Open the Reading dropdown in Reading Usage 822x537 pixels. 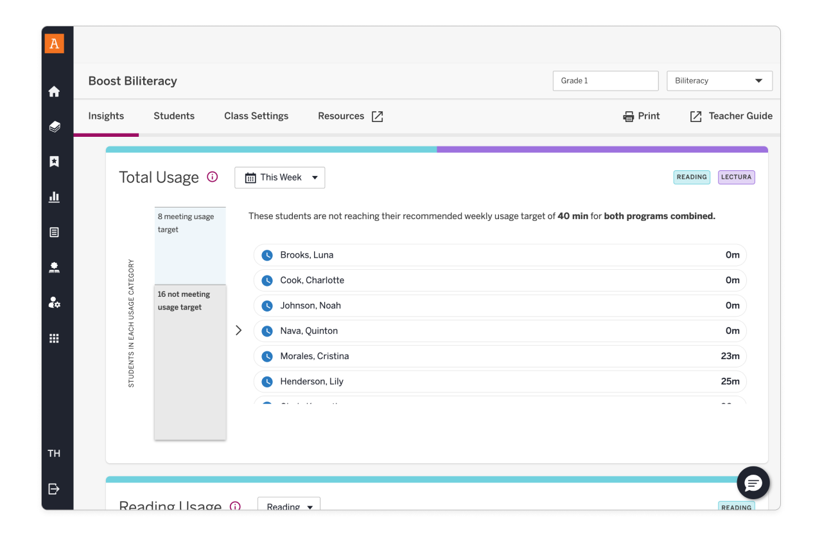pyautogui.click(x=289, y=505)
